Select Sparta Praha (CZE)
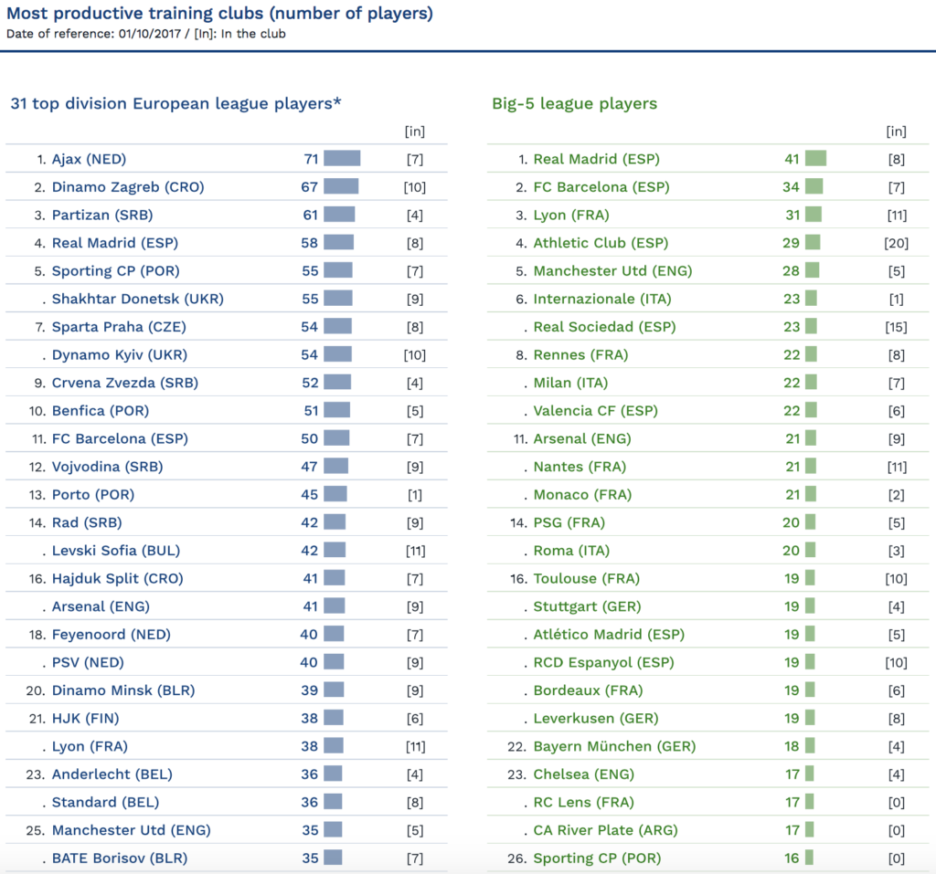Viewport: 936px width, 874px height. click(119, 327)
